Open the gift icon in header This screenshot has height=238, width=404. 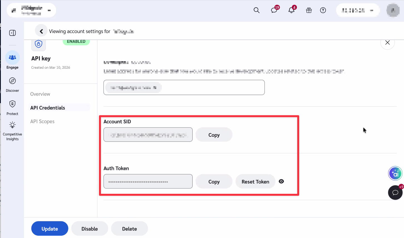pyautogui.click(x=309, y=10)
